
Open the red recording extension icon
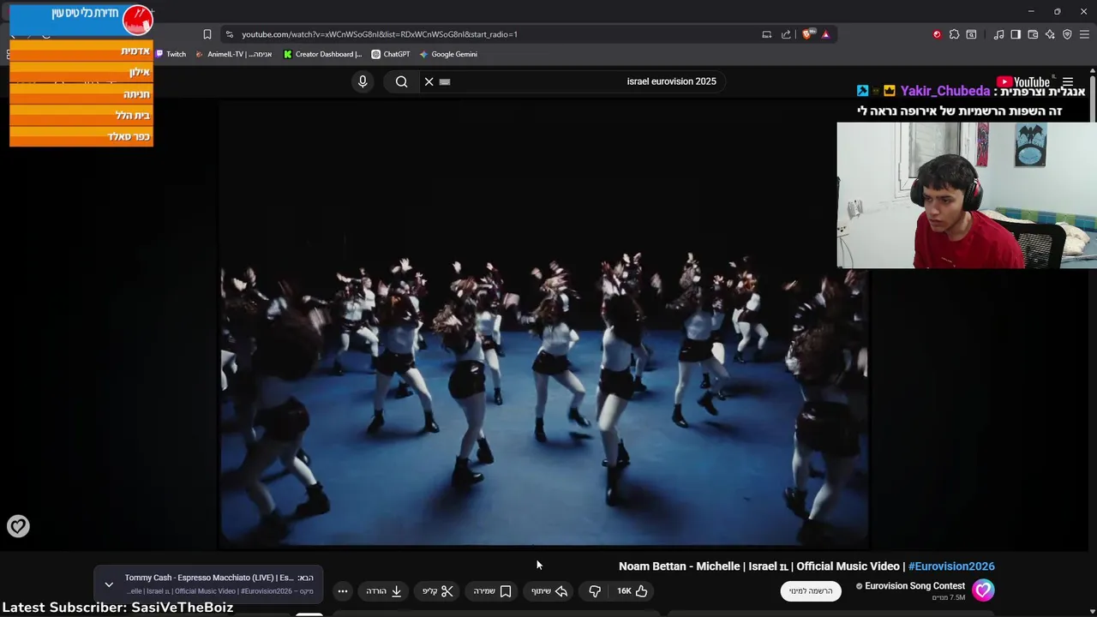[x=937, y=34]
